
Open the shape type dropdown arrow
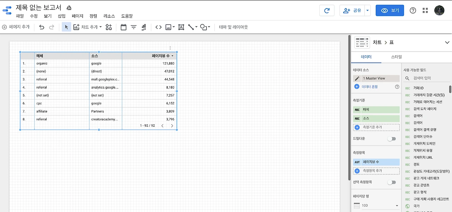(209, 27)
